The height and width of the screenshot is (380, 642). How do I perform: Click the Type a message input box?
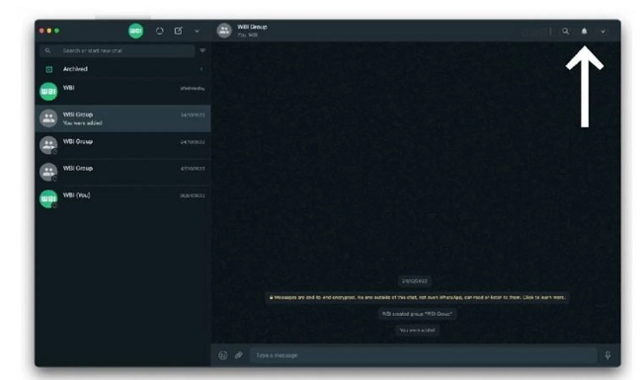[423, 355]
